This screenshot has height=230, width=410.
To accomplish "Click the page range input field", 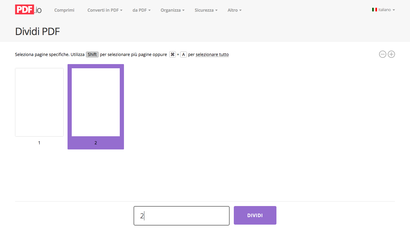I will (x=182, y=216).
